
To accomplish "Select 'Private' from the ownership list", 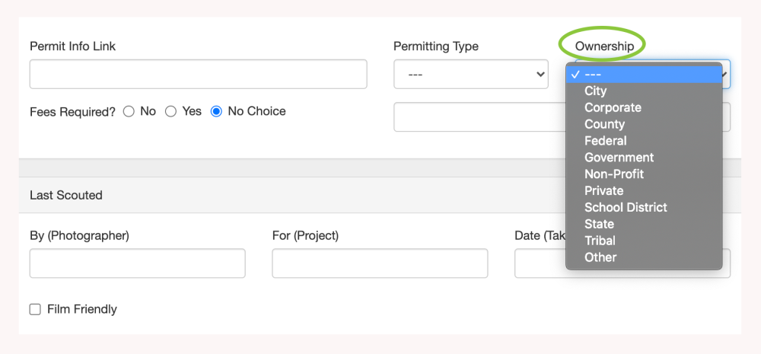I will click(603, 191).
